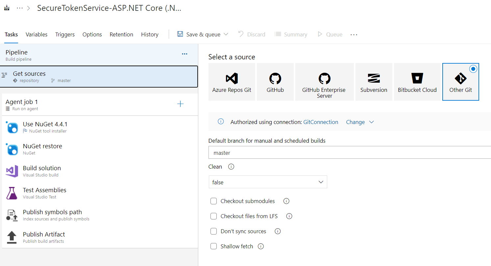Click the Save & queue button
Viewport: 491px width, 266px height.
[x=203, y=34]
